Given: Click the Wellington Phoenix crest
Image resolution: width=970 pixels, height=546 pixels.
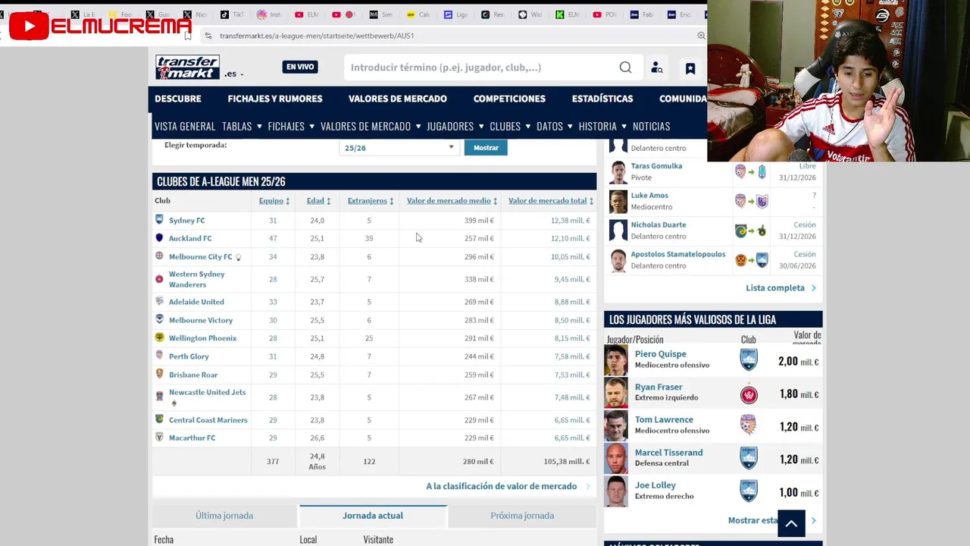Looking at the screenshot, I should [x=159, y=337].
